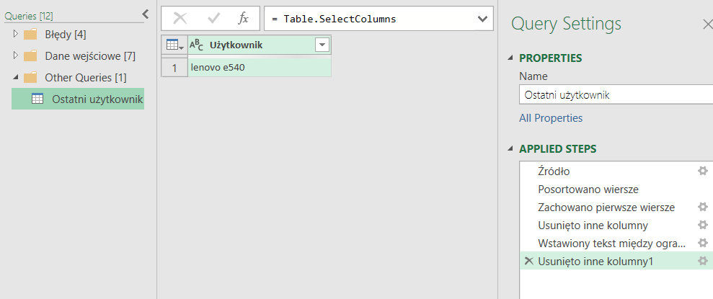Open gear settings for Źródło step
The height and width of the screenshot is (299, 713).
click(x=702, y=171)
